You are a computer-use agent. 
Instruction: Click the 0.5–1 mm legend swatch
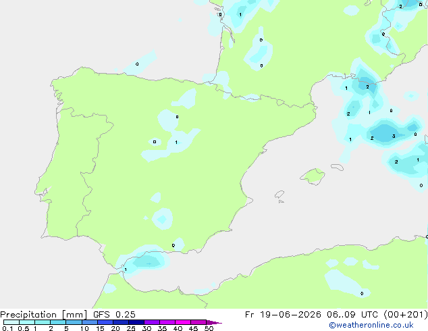pyautogui.click(x=27, y=322)
